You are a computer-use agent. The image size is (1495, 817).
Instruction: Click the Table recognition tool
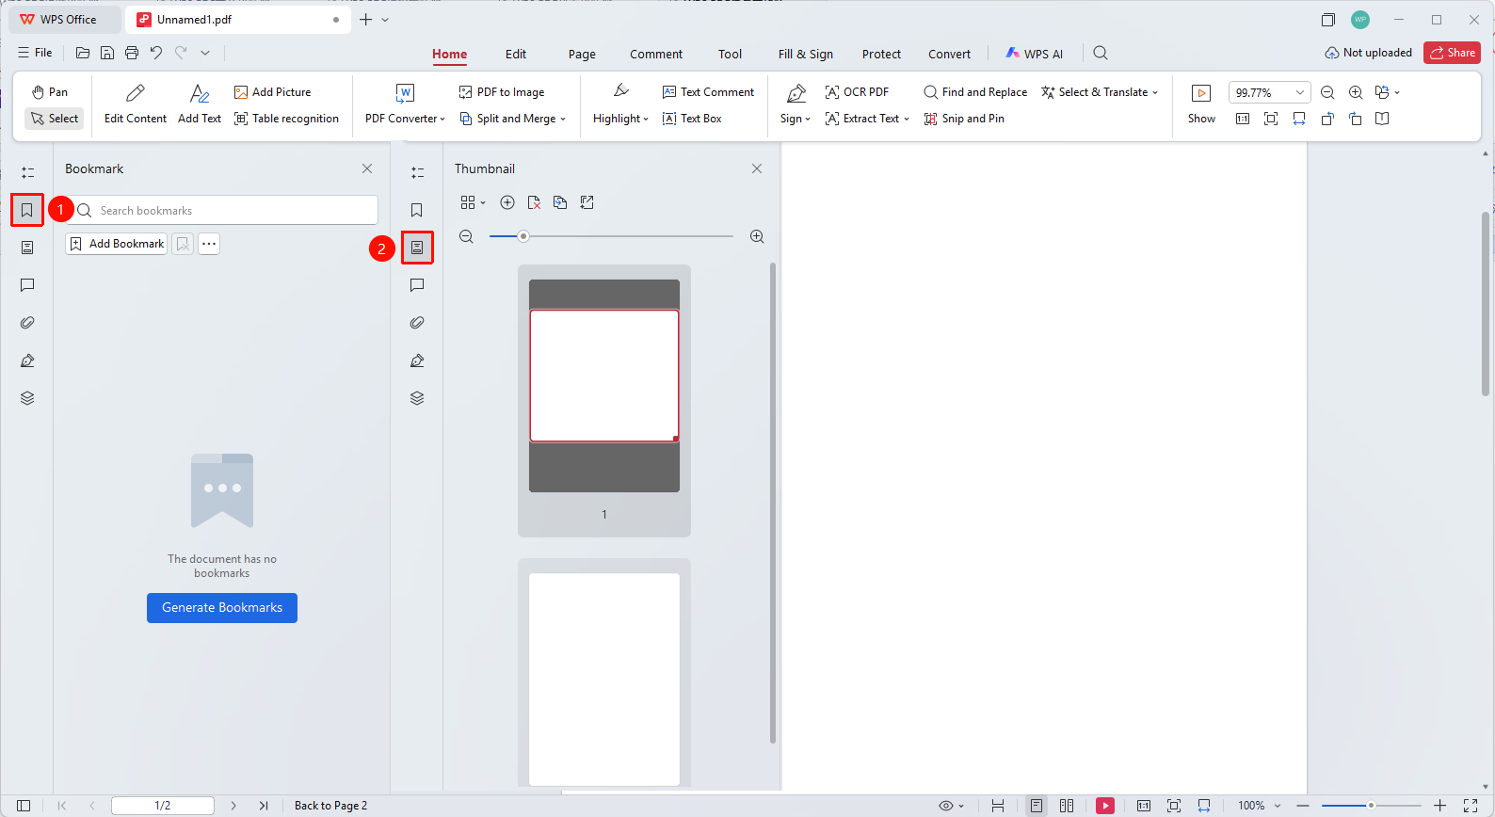(x=286, y=119)
